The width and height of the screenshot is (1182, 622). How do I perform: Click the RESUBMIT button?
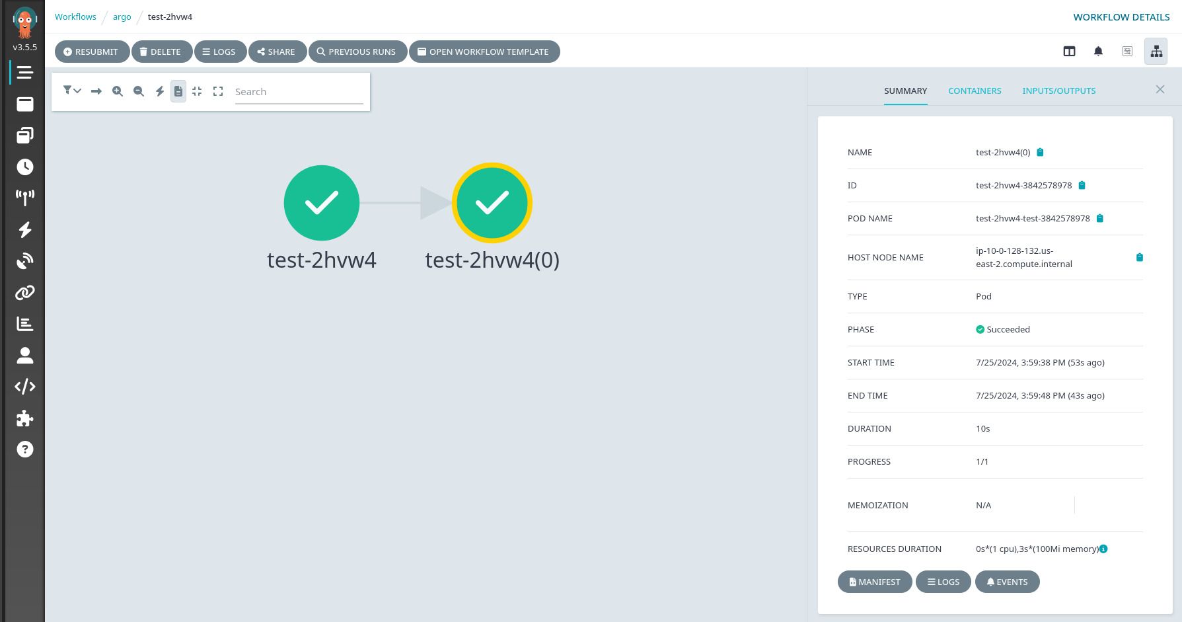coord(92,52)
